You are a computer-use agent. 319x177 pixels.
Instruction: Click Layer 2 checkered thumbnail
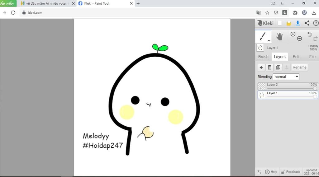tap(262, 86)
